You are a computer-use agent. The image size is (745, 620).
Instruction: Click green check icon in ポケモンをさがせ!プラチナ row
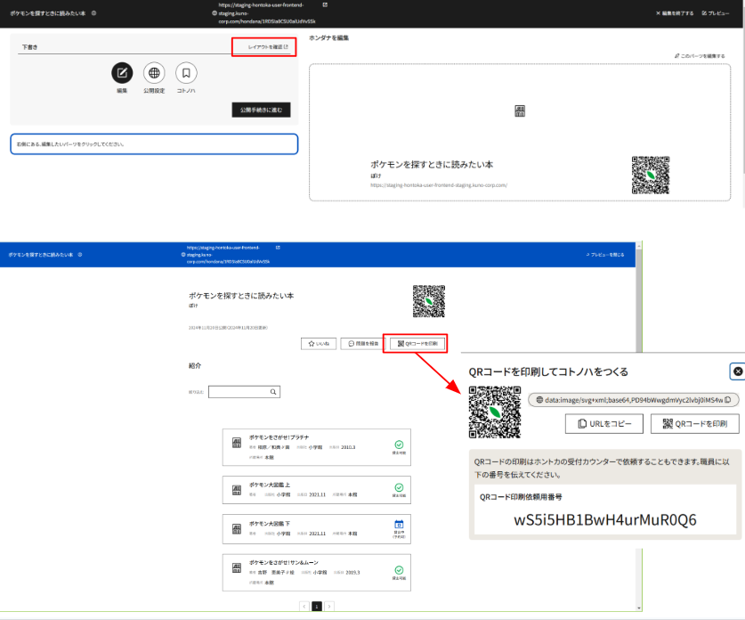click(399, 445)
